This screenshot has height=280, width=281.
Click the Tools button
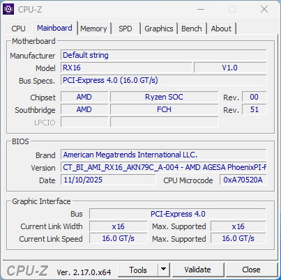tap(138, 270)
